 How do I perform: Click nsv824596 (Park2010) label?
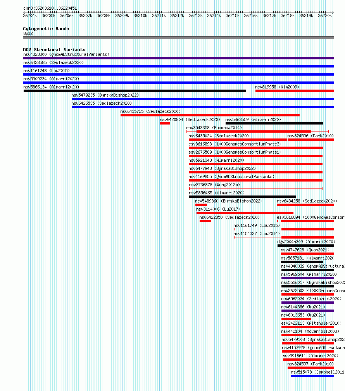310,136
